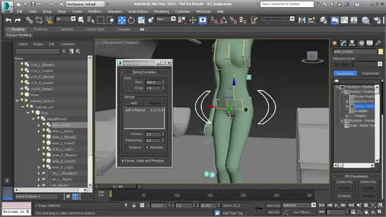386x217 pixels.
Task: Open the Motion command panel tab
Action: coord(361,43)
